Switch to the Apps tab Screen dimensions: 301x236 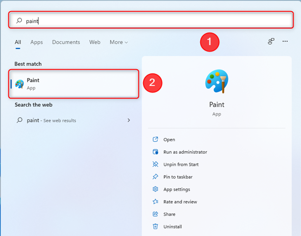click(37, 42)
